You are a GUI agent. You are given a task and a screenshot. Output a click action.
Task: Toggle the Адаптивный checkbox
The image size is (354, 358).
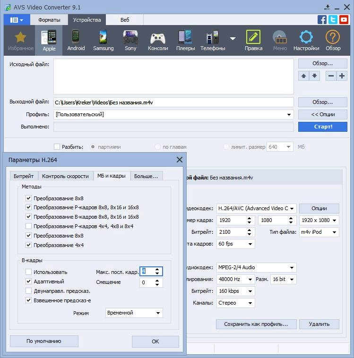[x=28, y=281]
